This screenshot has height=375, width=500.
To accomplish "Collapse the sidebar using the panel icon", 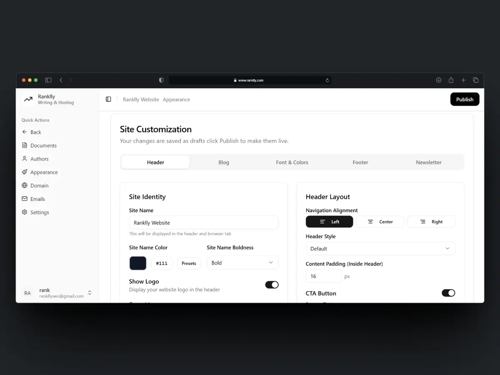I will [108, 99].
